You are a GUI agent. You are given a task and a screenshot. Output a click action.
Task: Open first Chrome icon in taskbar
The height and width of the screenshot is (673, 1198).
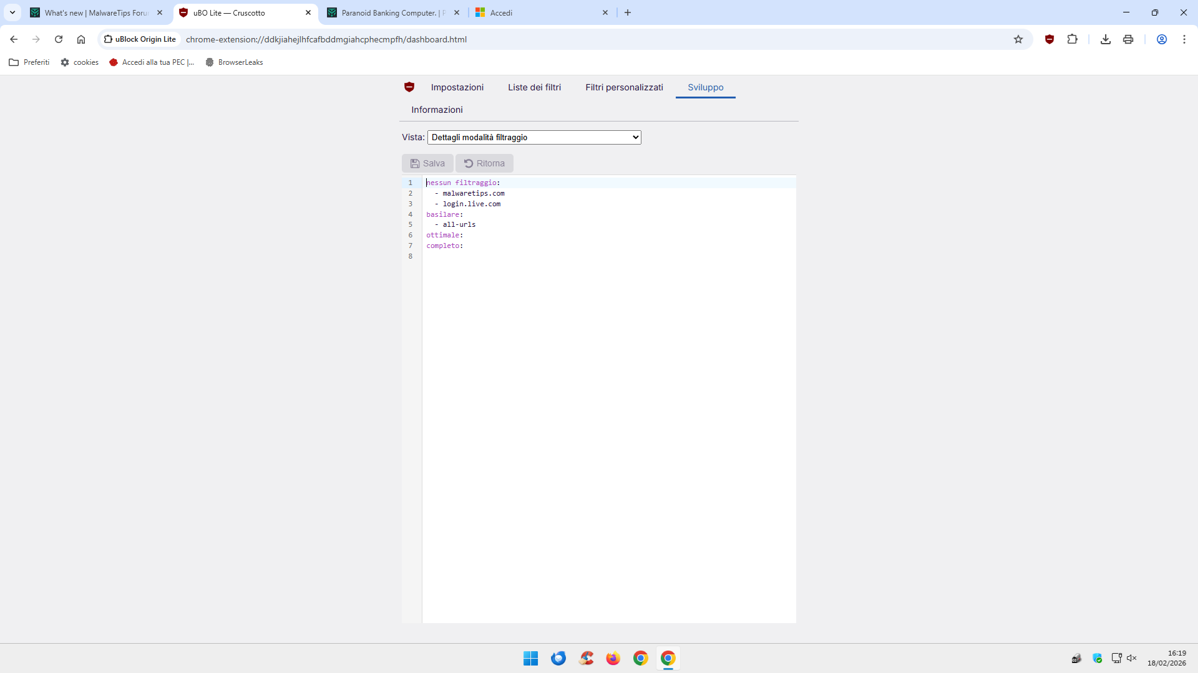(x=641, y=658)
